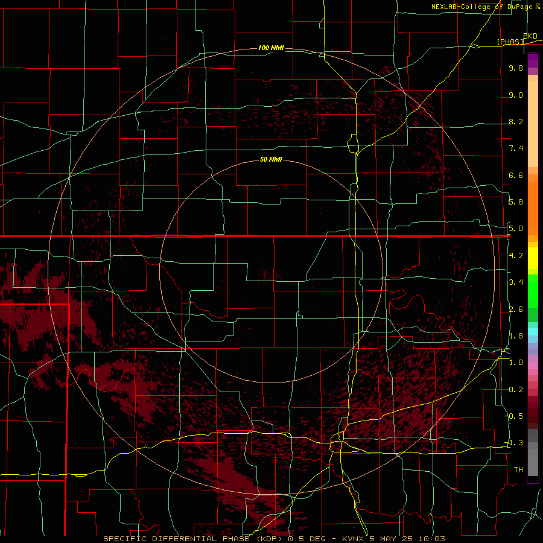
Task: Click the [PHAS] units label
Action: click(510, 42)
